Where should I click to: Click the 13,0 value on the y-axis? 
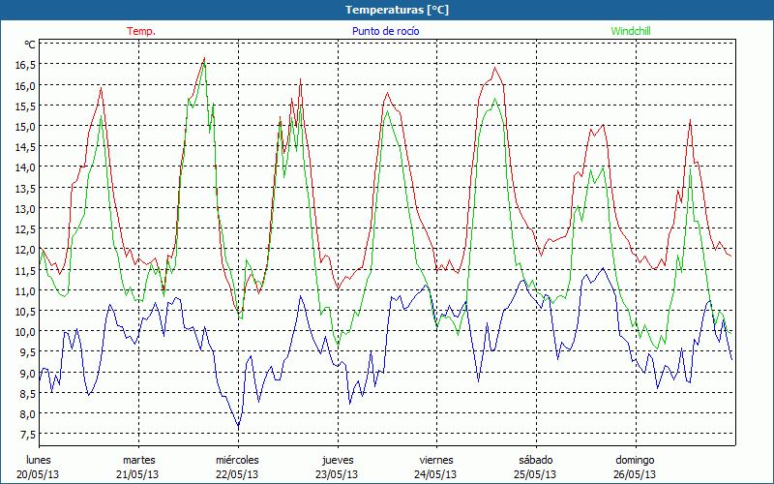pos(25,209)
